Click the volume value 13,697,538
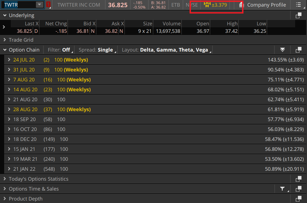The height and width of the screenshot is (203, 307). click(168, 31)
